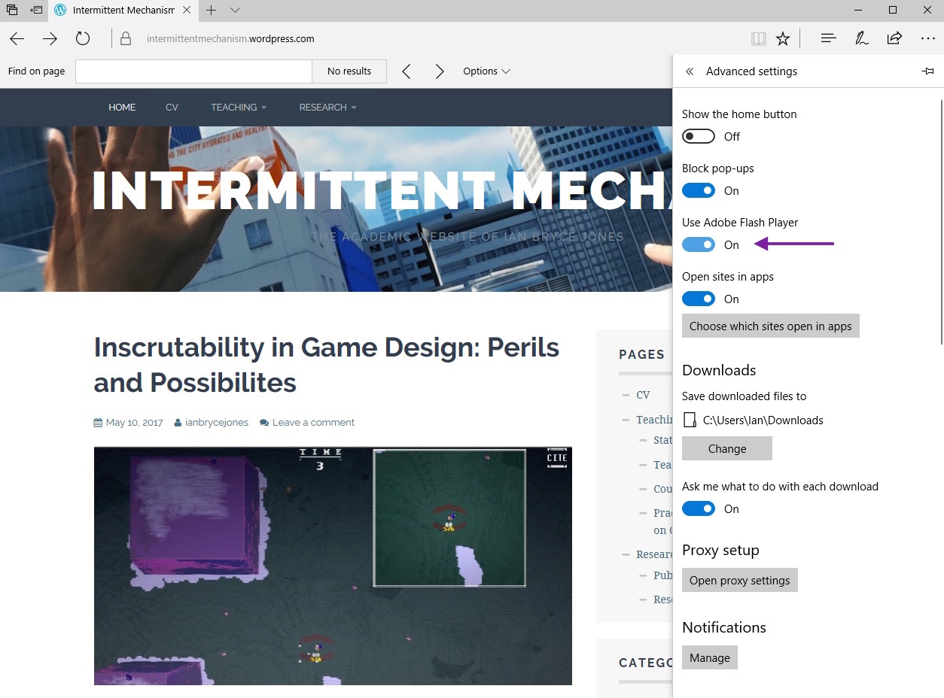Click the browser Back arrow
The image size is (944, 698).
(x=17, y=39)
